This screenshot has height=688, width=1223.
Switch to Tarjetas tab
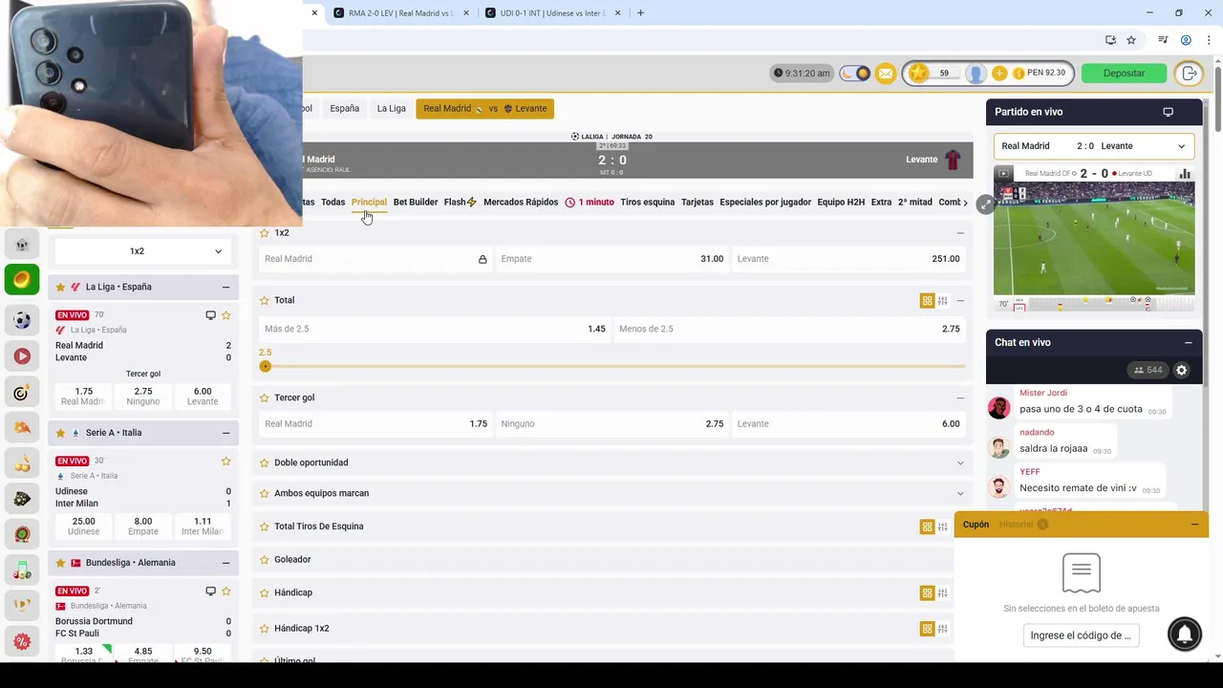(x=697, y=203)
